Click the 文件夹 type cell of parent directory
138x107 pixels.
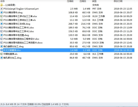pyautogui.click(x=96, y=5)
